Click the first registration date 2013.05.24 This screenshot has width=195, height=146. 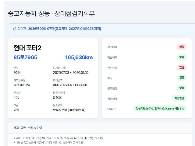(x=22, y=85)
